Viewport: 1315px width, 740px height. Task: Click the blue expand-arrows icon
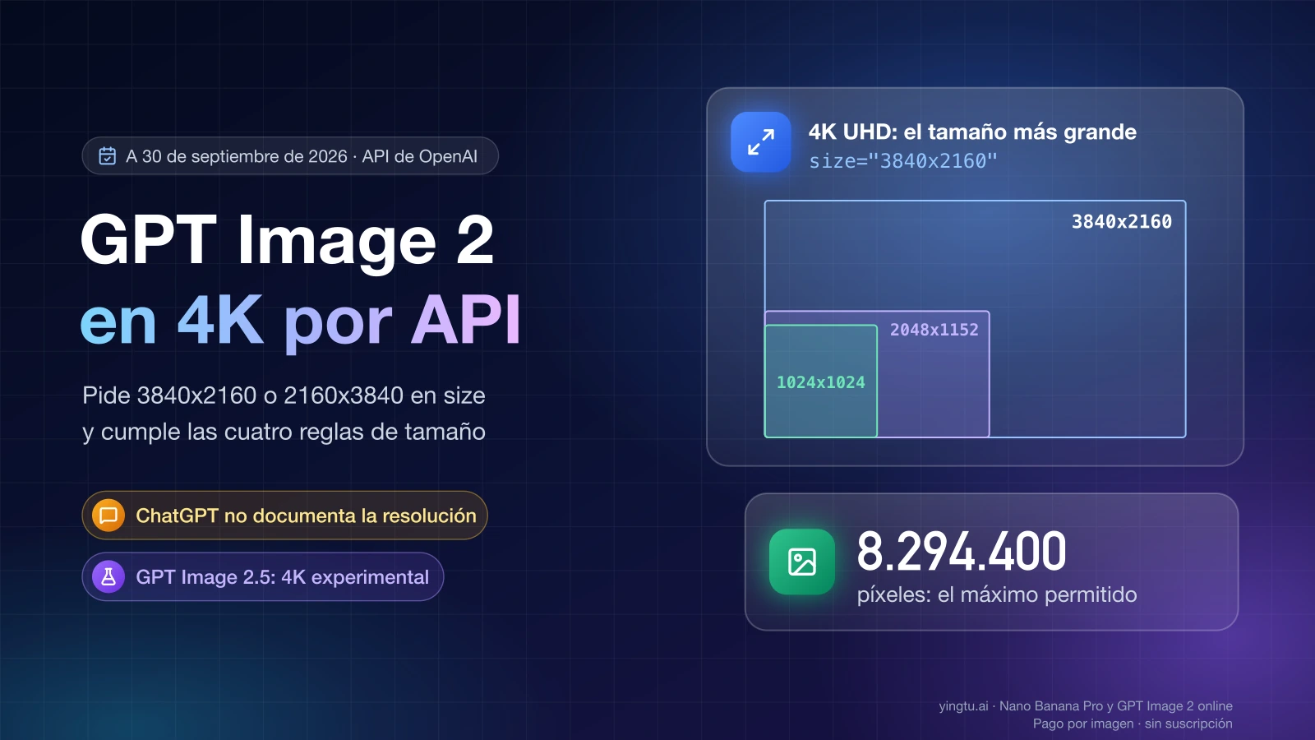[761, 142]
